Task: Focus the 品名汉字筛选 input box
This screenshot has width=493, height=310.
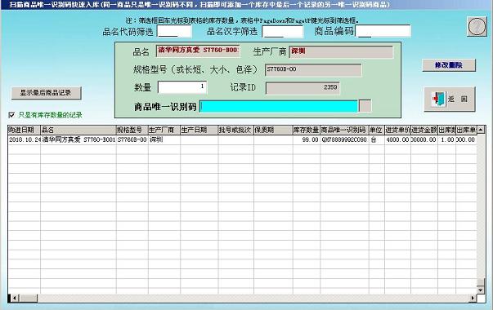Action: tap(282, 31)
